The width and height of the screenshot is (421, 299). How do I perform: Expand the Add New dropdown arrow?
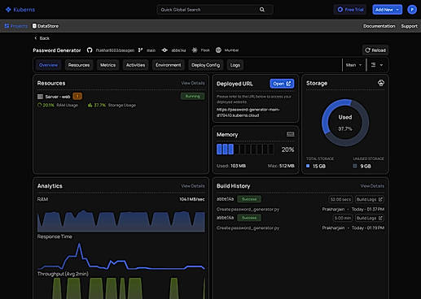(397, 10)
